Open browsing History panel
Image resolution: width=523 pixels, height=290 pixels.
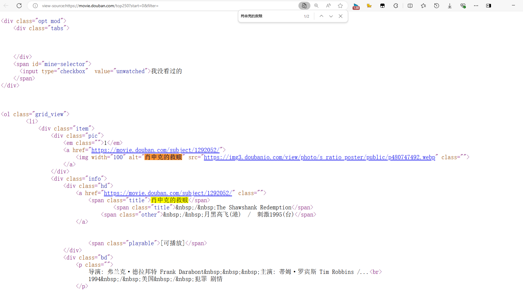pos(437,6)
